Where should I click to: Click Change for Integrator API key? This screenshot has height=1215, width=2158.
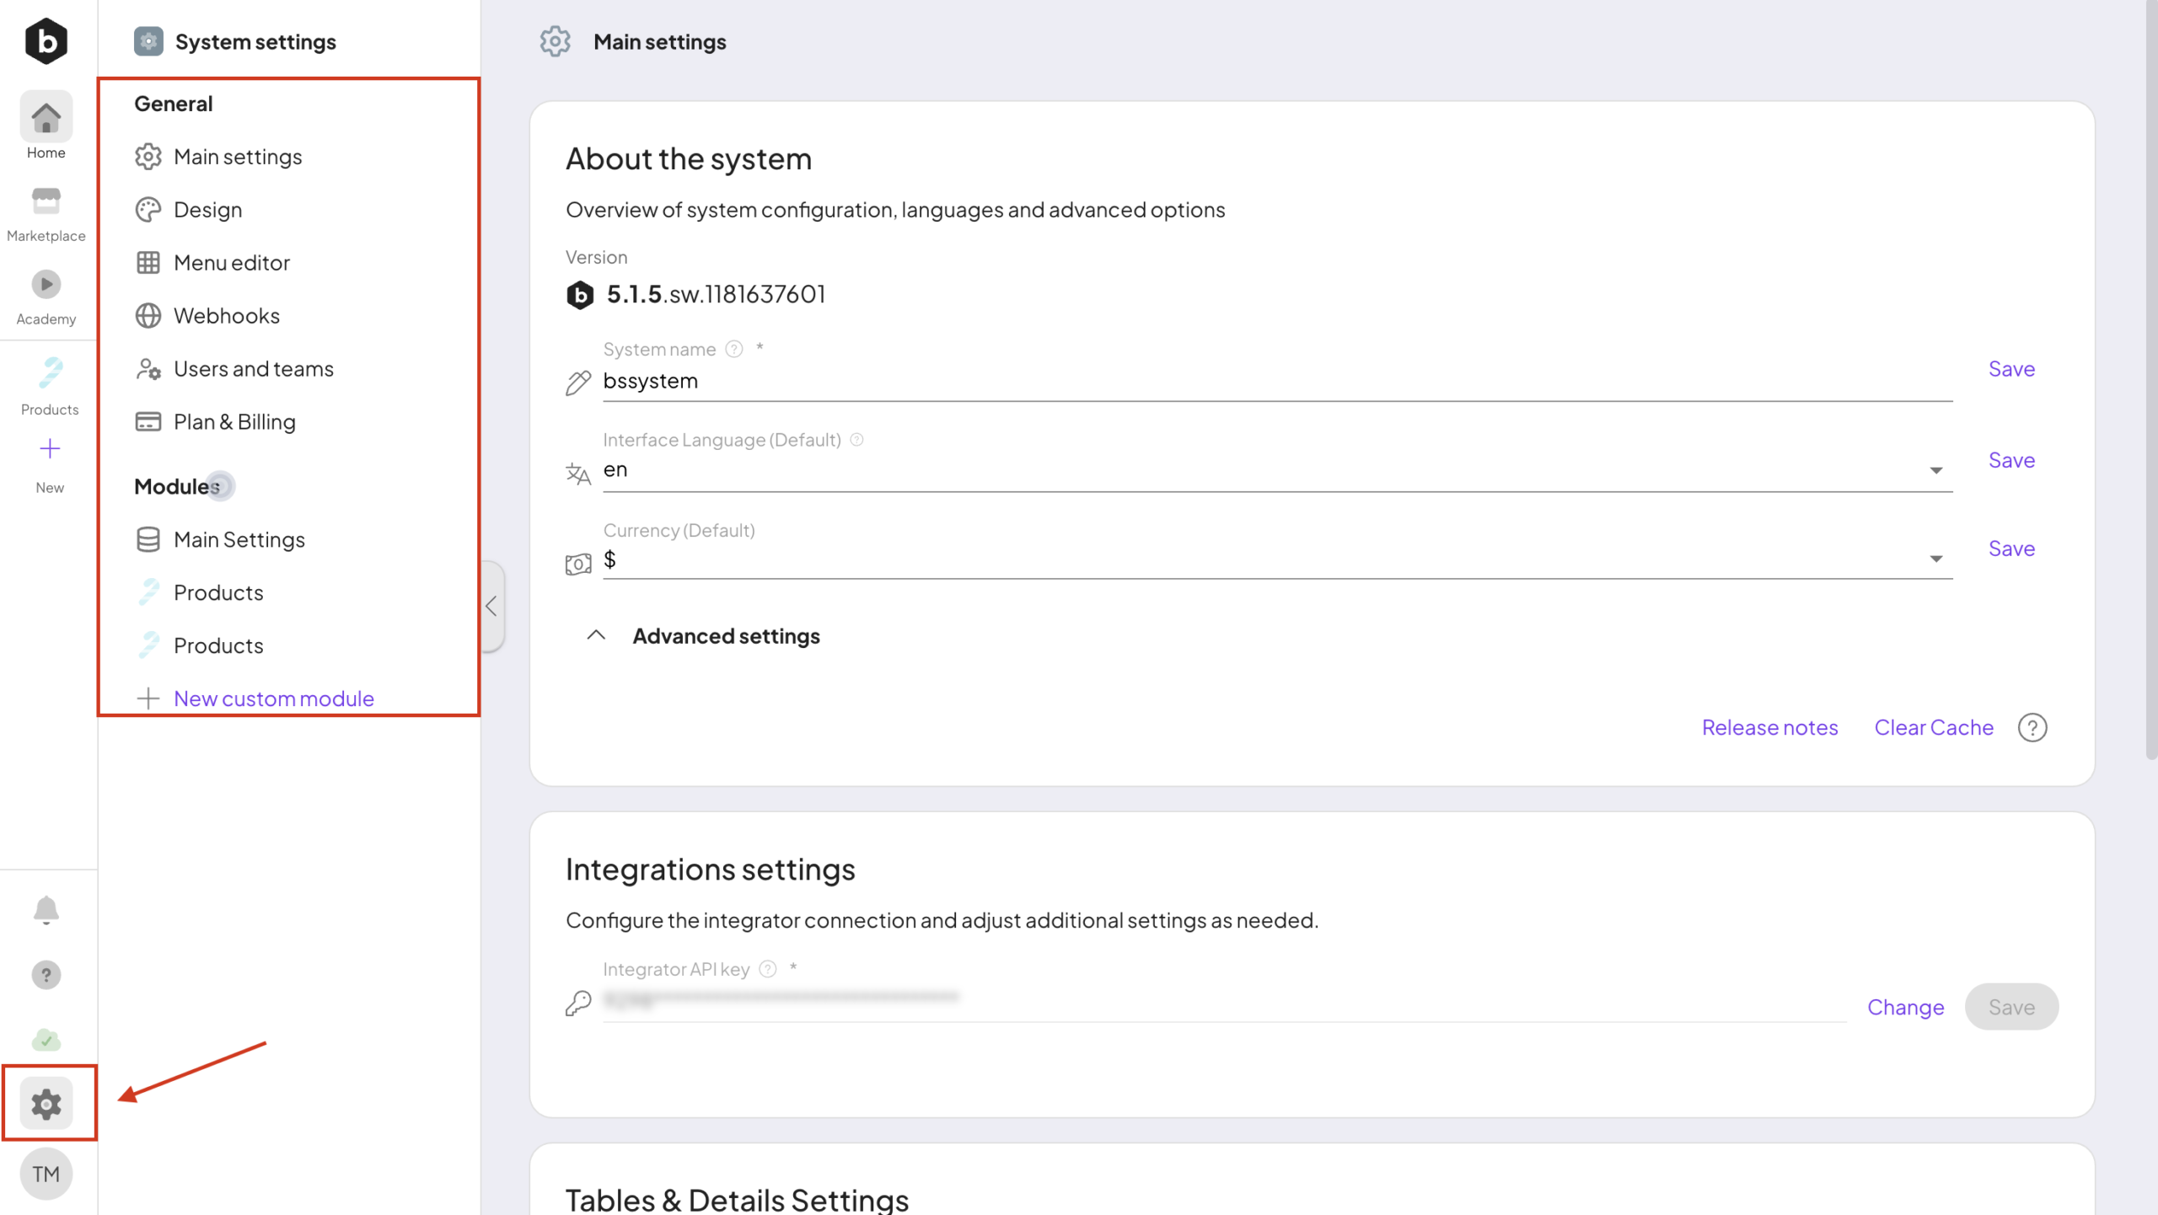point(1905,1007)
